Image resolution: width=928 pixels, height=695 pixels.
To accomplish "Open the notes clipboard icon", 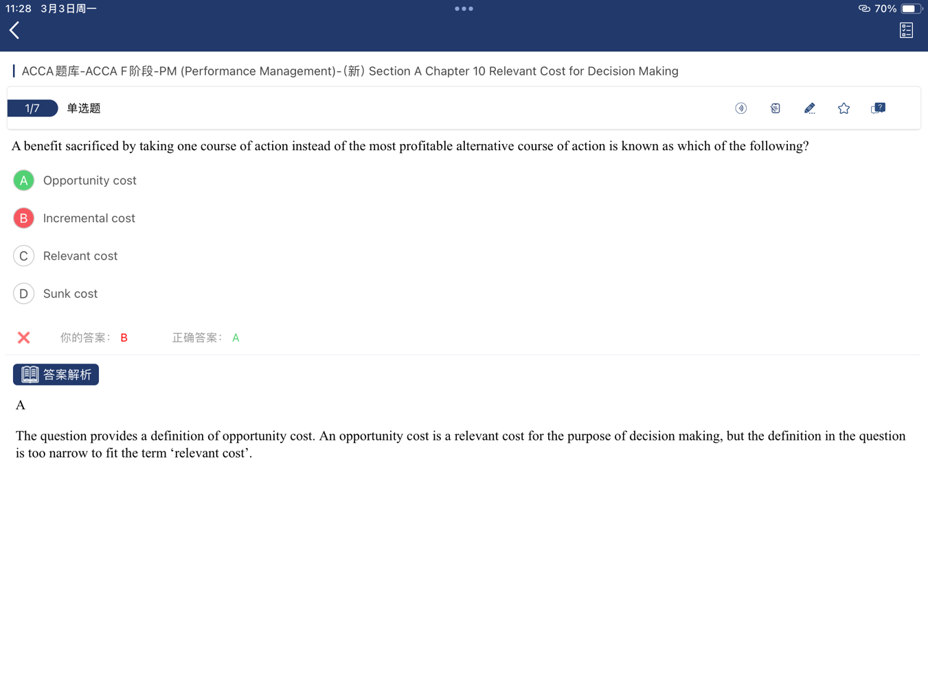I will click(775, 108).
